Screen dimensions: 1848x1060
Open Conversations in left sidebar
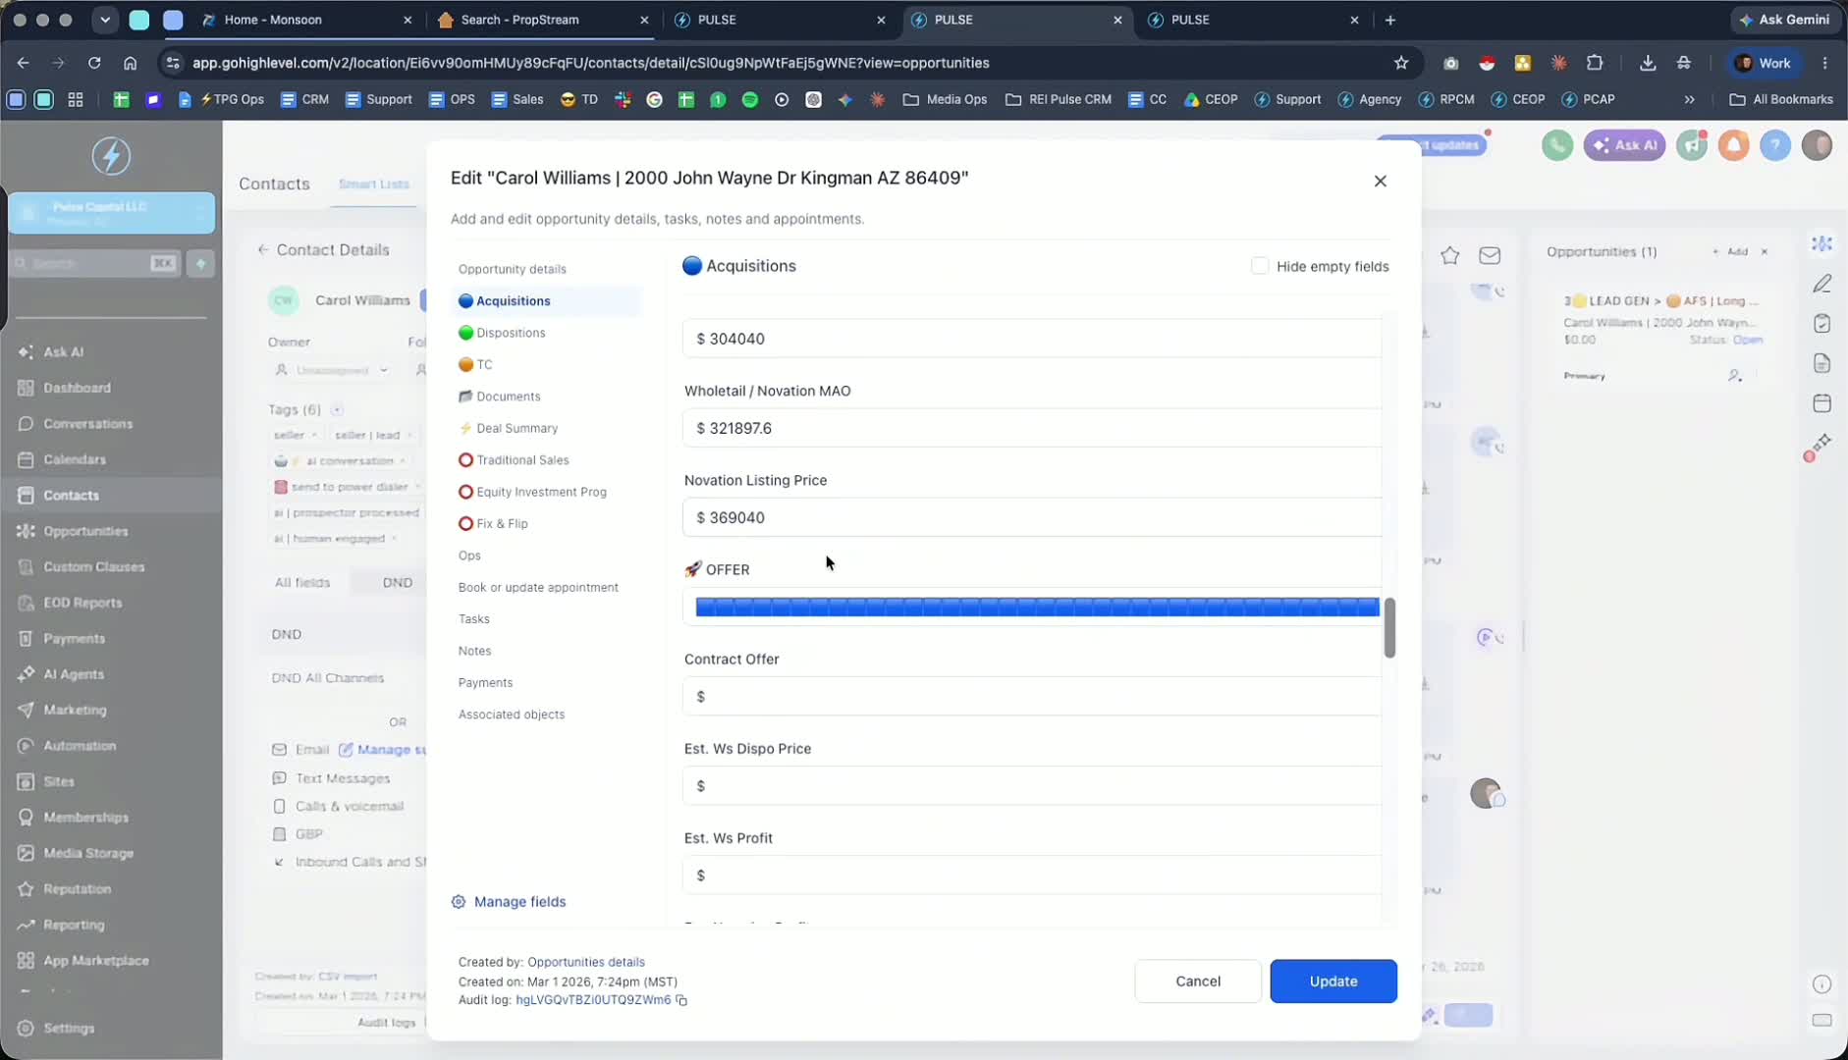tap(87, 424)
